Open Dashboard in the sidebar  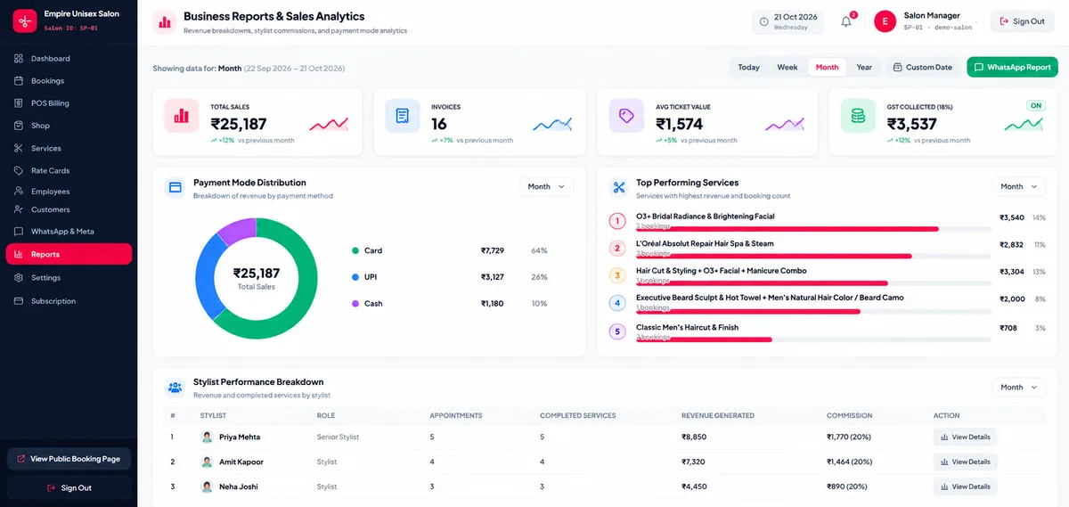point(69,59)
